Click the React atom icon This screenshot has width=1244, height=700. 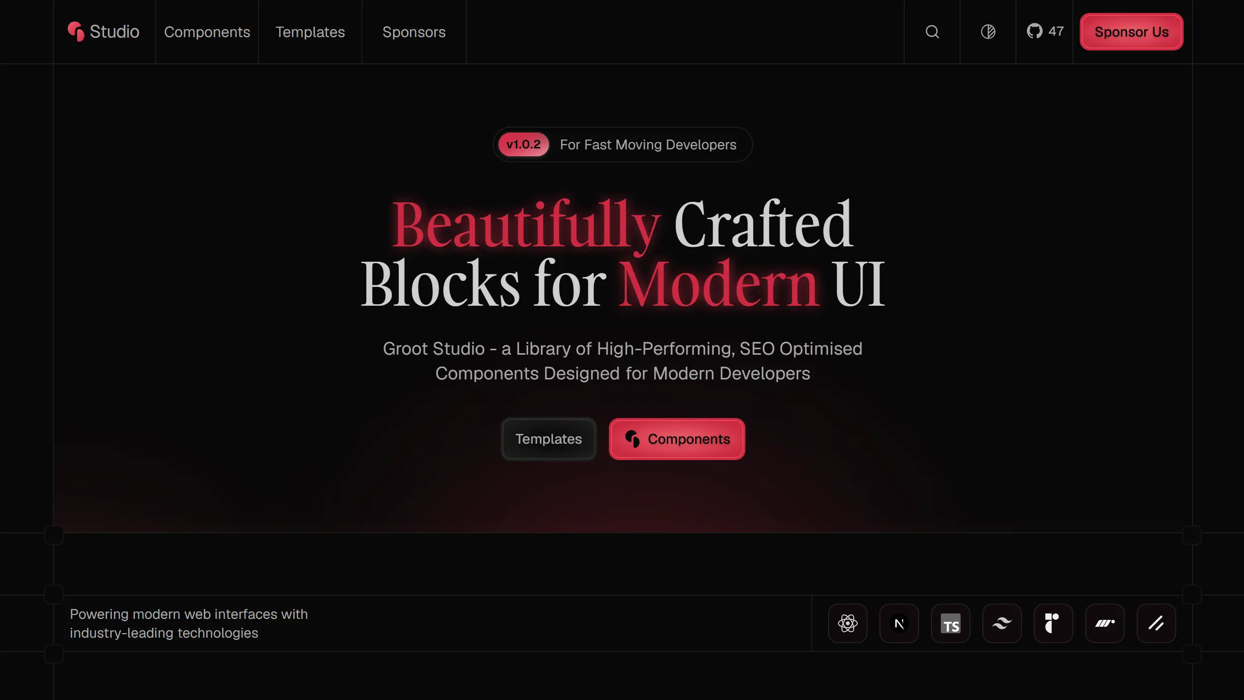pos(847,623)
